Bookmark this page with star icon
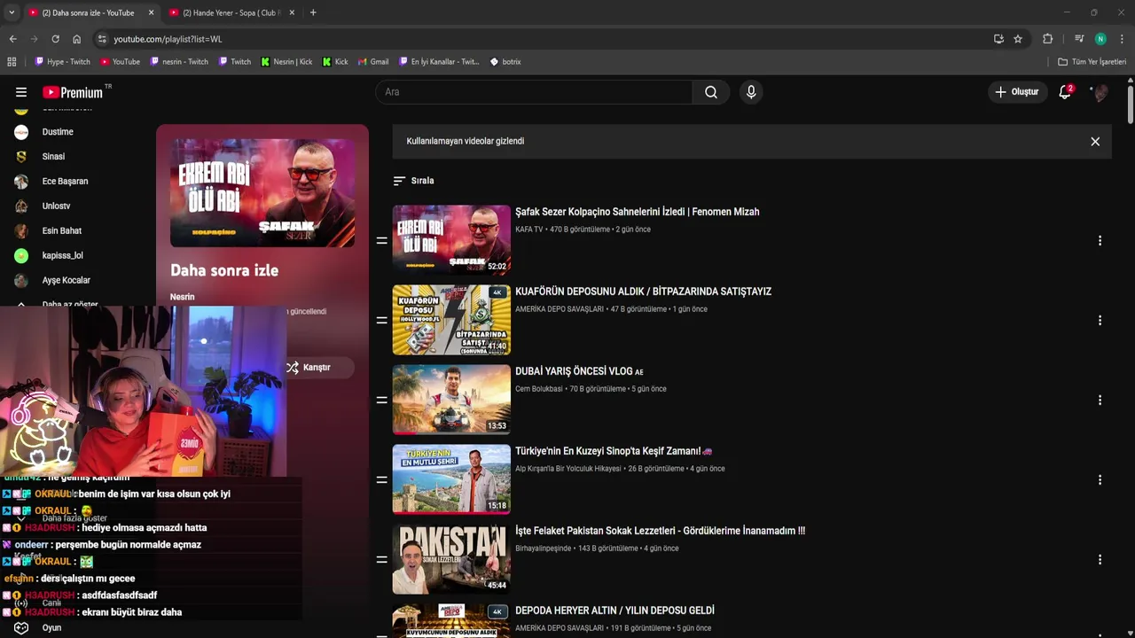1135x638 pixels. [x=1018, y=39]
